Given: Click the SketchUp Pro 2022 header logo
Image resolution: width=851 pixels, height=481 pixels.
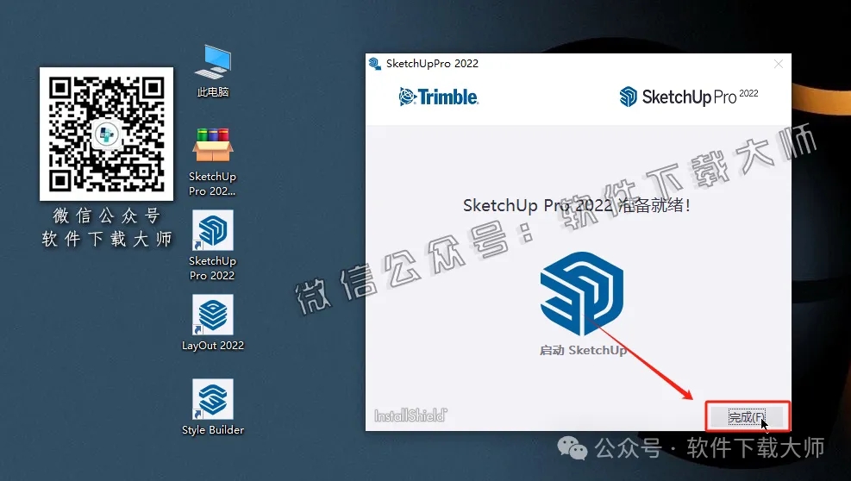Looking at the screenshot, I should pyautogui.click(x=688, y=97).
